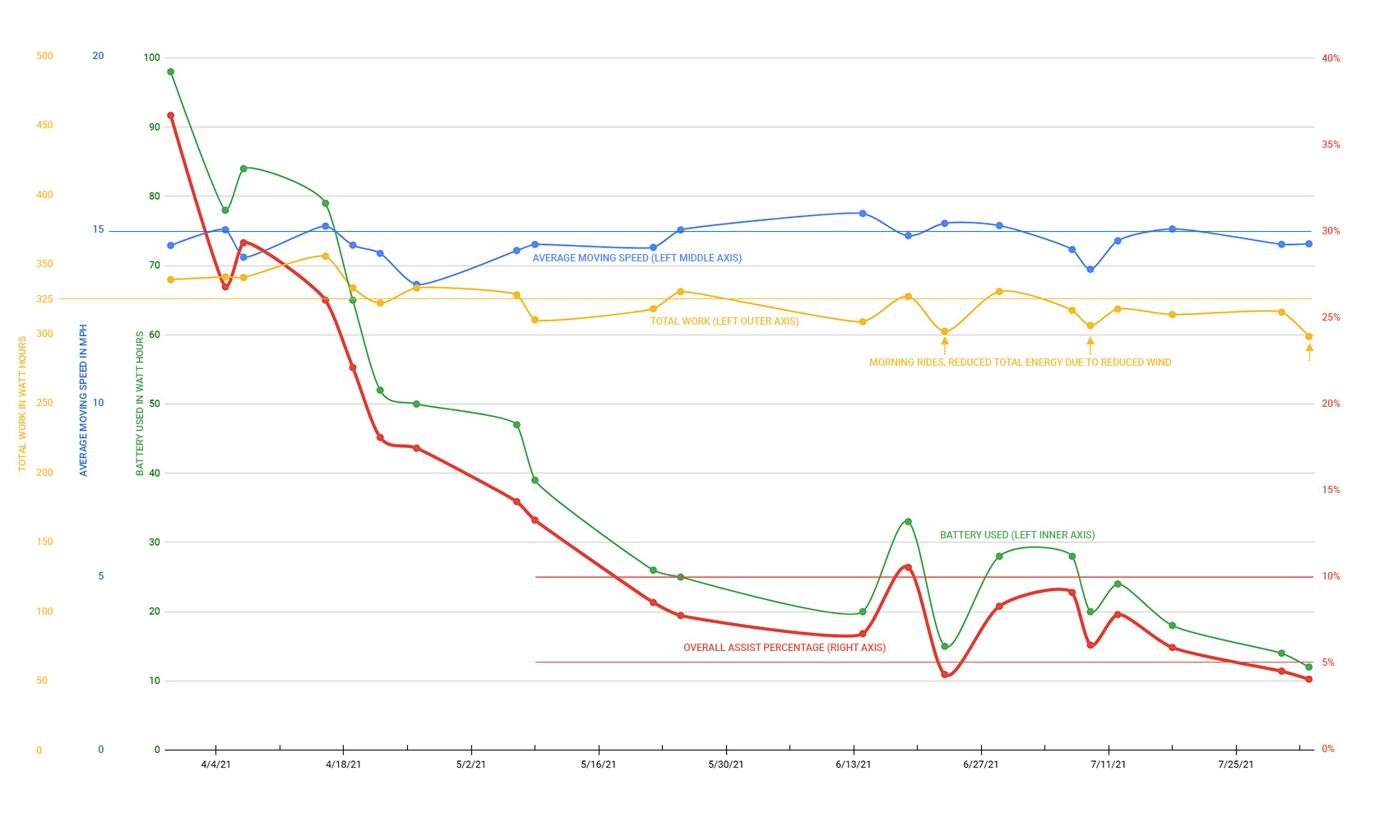Click the first green battery data point
This screenshot has height=822, width=1398.
click(x=170, y=72)
